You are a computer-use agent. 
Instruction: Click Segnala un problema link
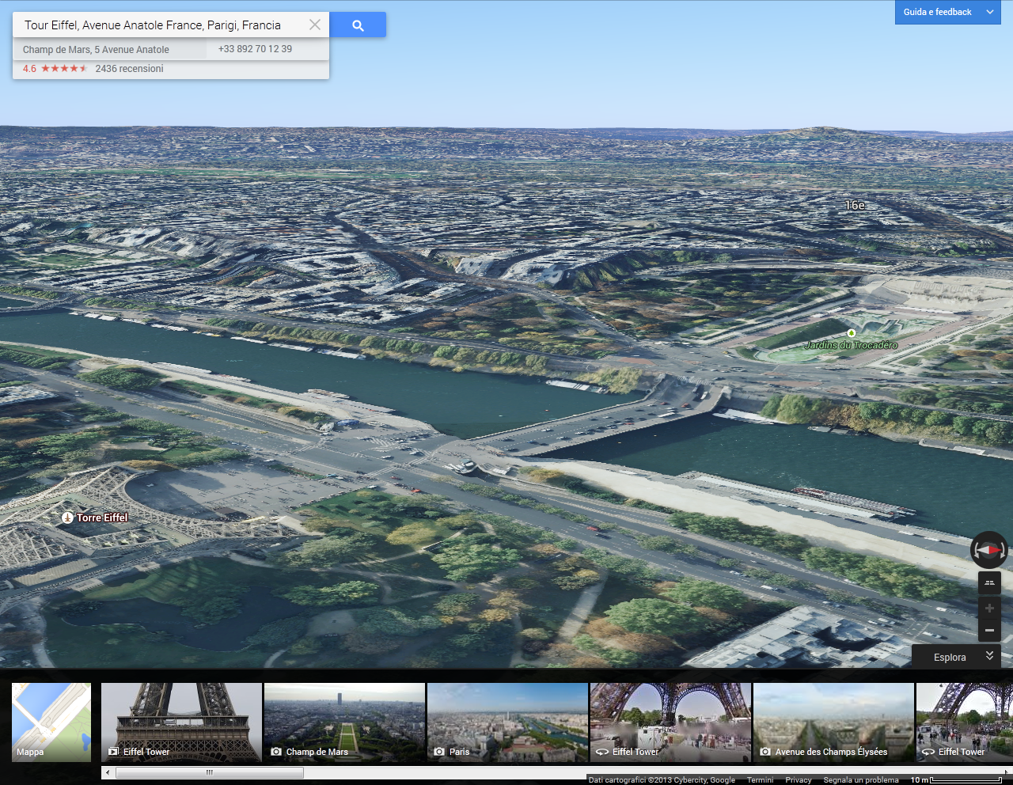tap(860, 780)
